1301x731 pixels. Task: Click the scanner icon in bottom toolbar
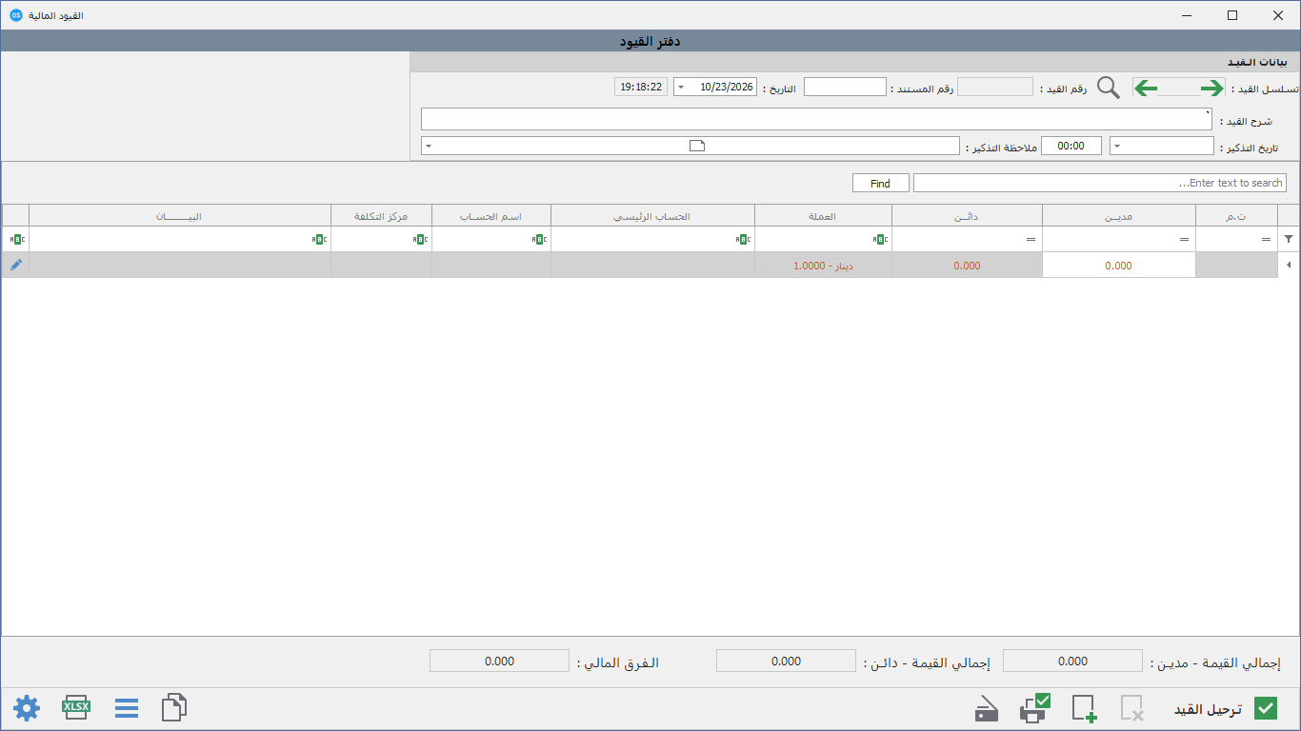tap(987, 709)
